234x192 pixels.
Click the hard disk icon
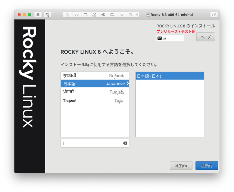(85, 15)
